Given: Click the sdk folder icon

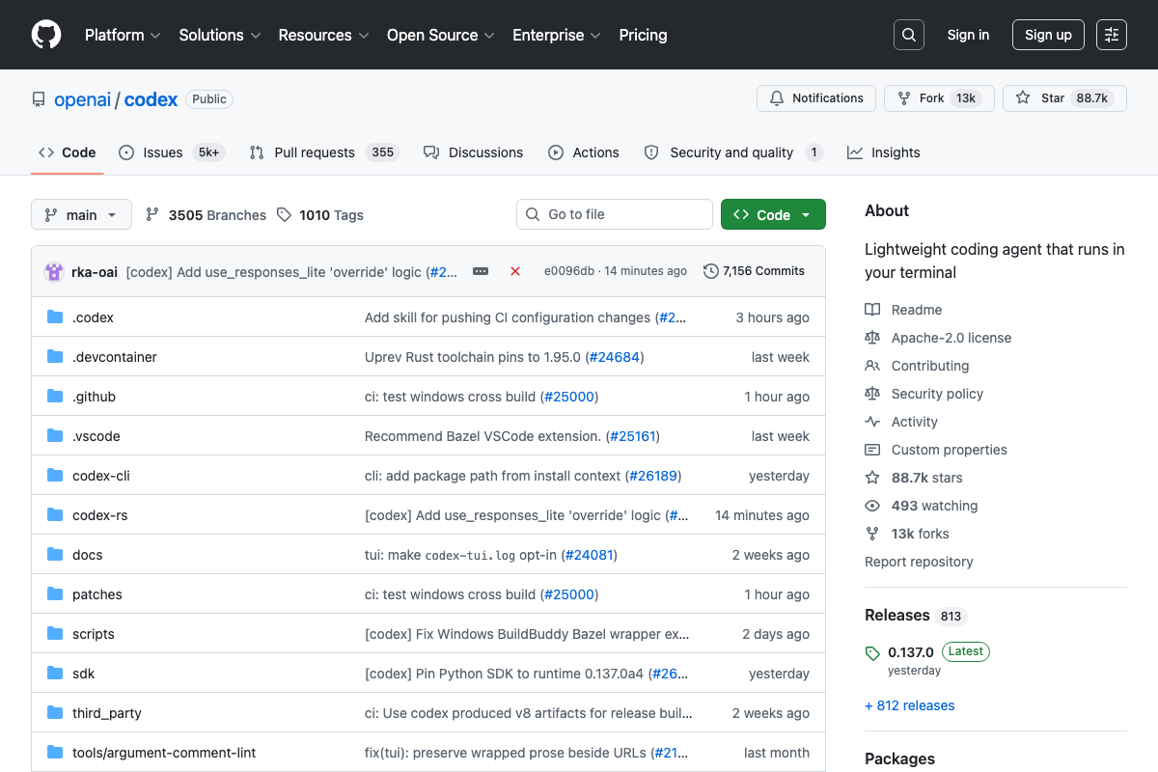Looking at the screenshot, I should click(55, 674).
